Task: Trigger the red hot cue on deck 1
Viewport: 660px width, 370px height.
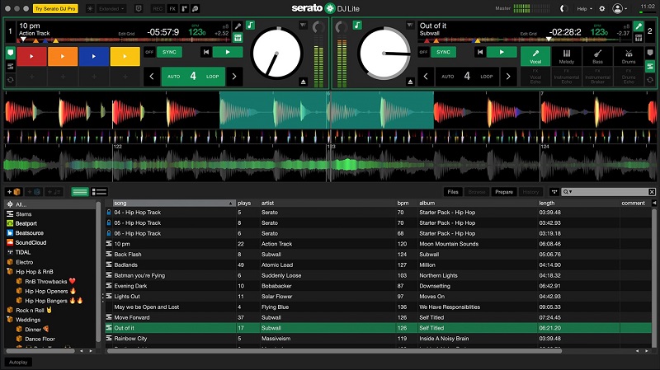Action: (x=31, y=56)
